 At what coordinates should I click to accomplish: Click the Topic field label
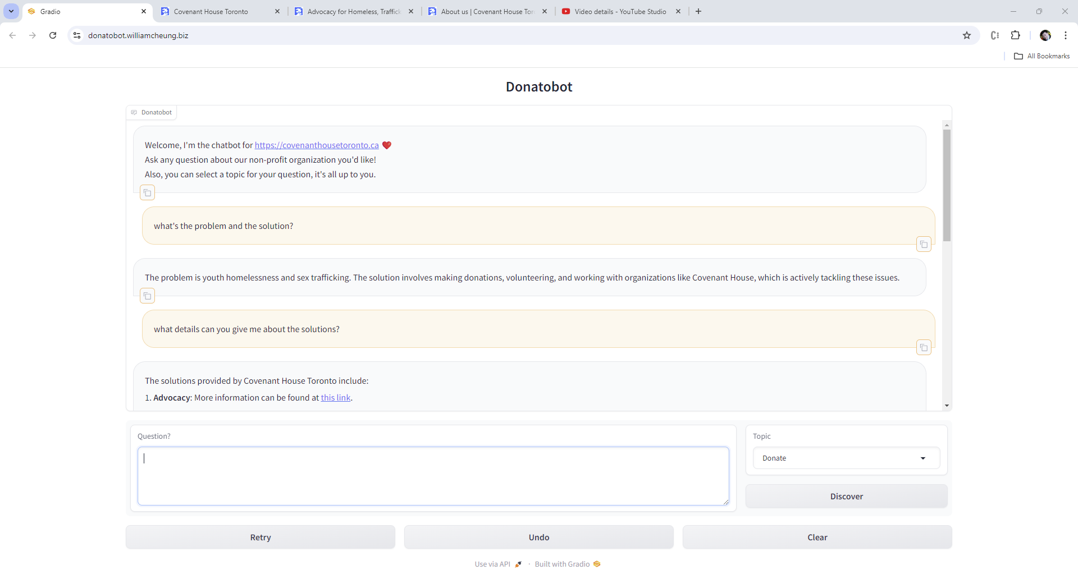coord(762,436)
